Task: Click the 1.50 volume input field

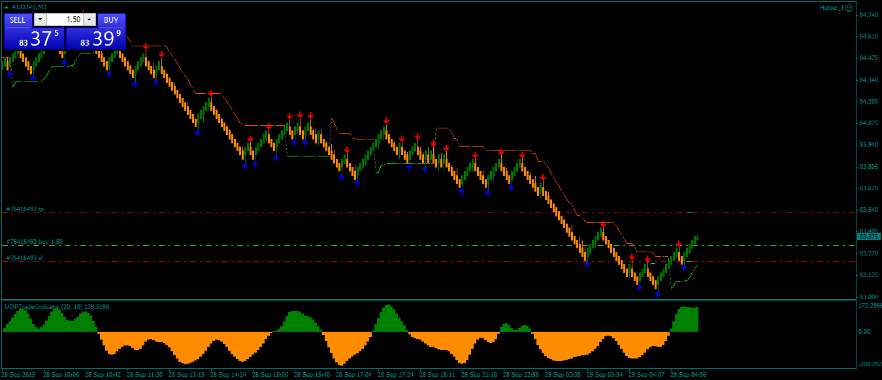Action: [x=65, y=20]
